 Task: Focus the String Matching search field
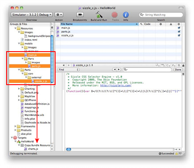coord(161,15)
